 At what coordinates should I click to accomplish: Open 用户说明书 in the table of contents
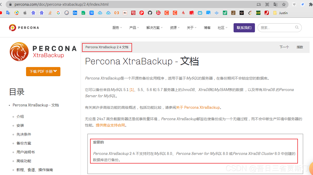(26, 152)
